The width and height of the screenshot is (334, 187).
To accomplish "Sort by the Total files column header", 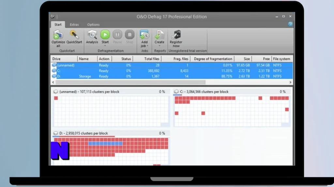I will (x=147, y=59).
